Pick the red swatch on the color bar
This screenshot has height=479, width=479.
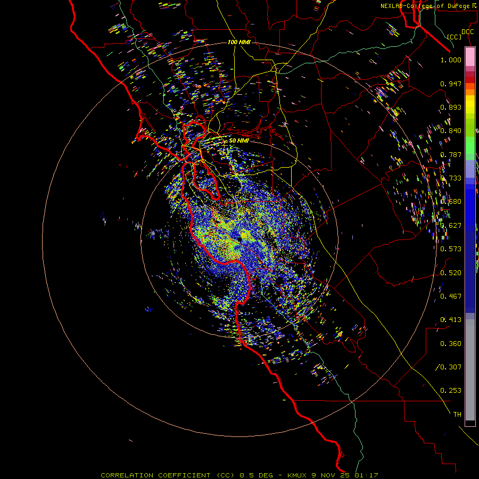[470, 79]
